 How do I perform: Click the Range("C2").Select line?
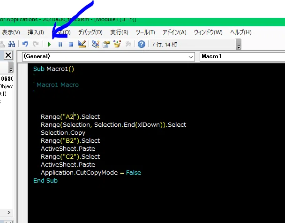(x=70, y=157)
